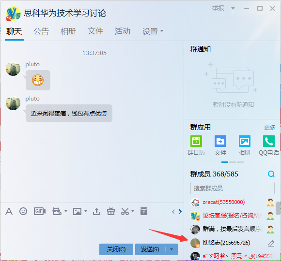Viewport: 281px width, 261px height.
Task: Click the GIF video icon
Action: (40, 212)
